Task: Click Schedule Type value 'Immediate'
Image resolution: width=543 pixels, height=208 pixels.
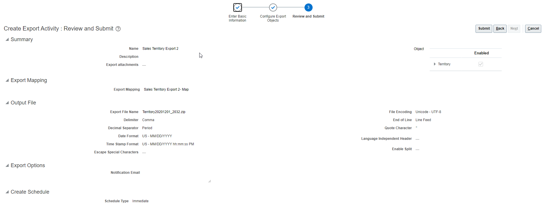Action: pyautogui.click(x=140, y=201)
